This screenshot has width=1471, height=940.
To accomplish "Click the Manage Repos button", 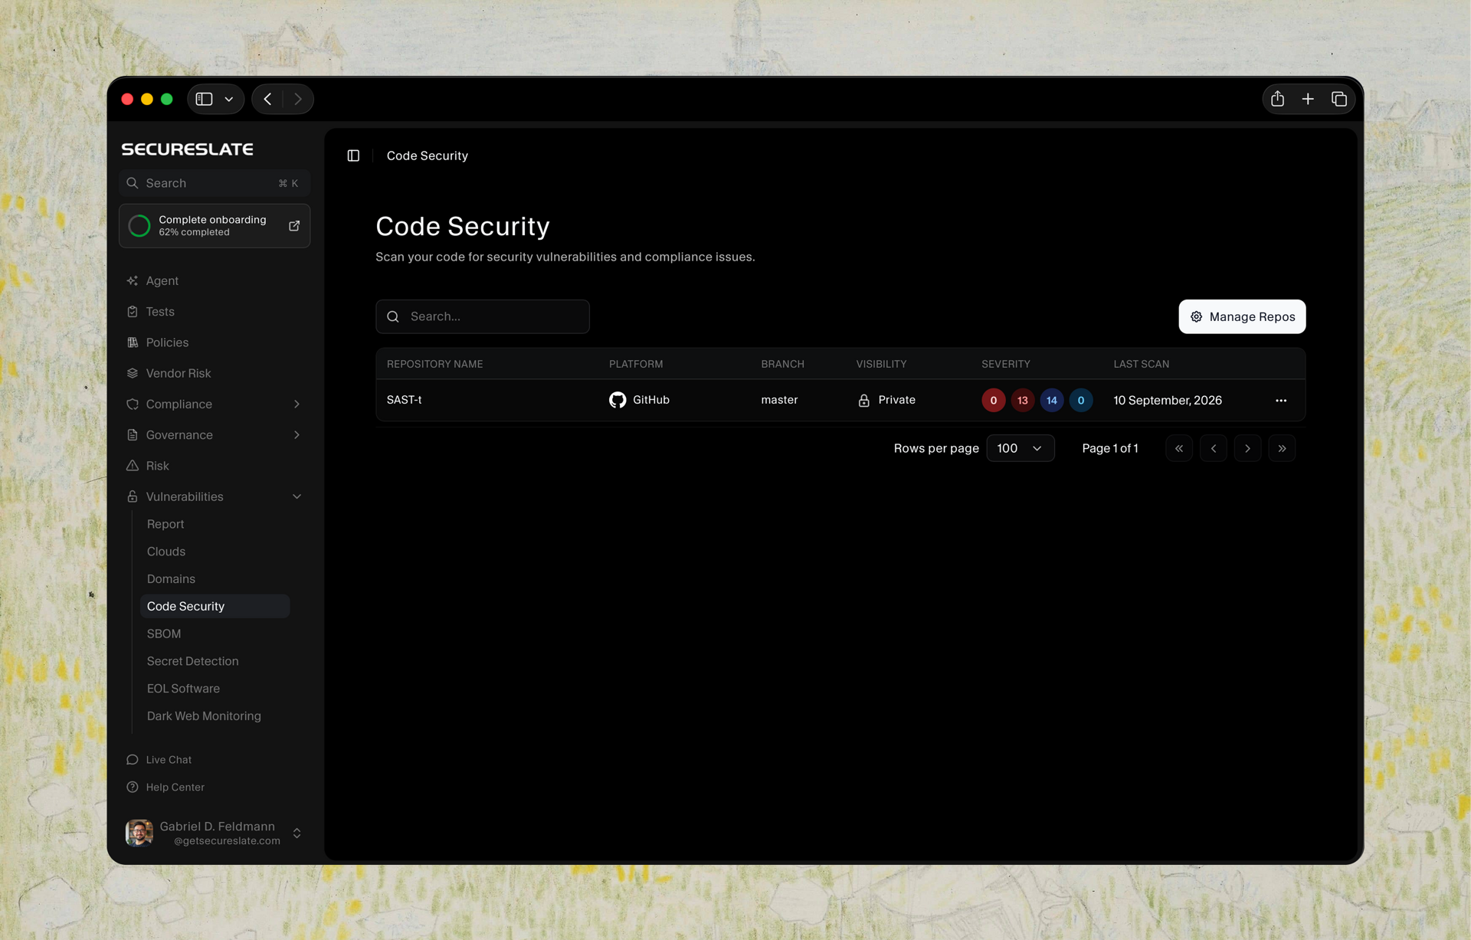I will [x=1242, y=316].
